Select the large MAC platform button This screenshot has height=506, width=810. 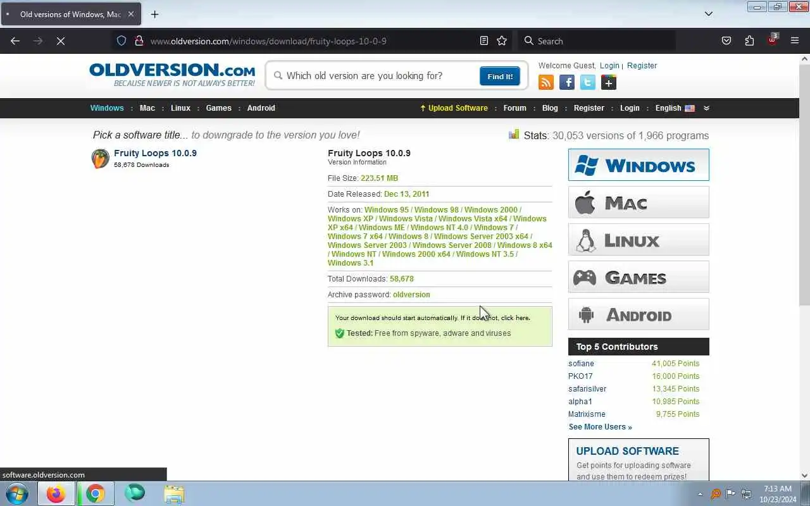pyautogui.click(x=639, y=202)
